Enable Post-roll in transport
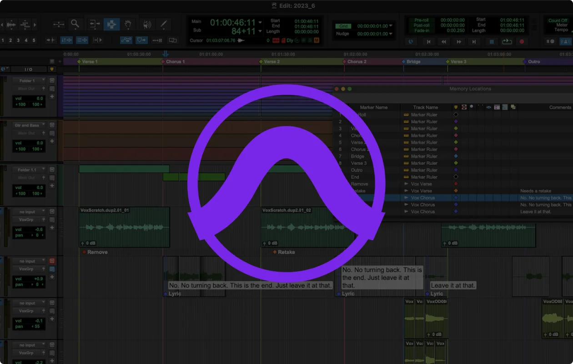The image size is (573, 364). pyautogui.click(x=422, y=25)
